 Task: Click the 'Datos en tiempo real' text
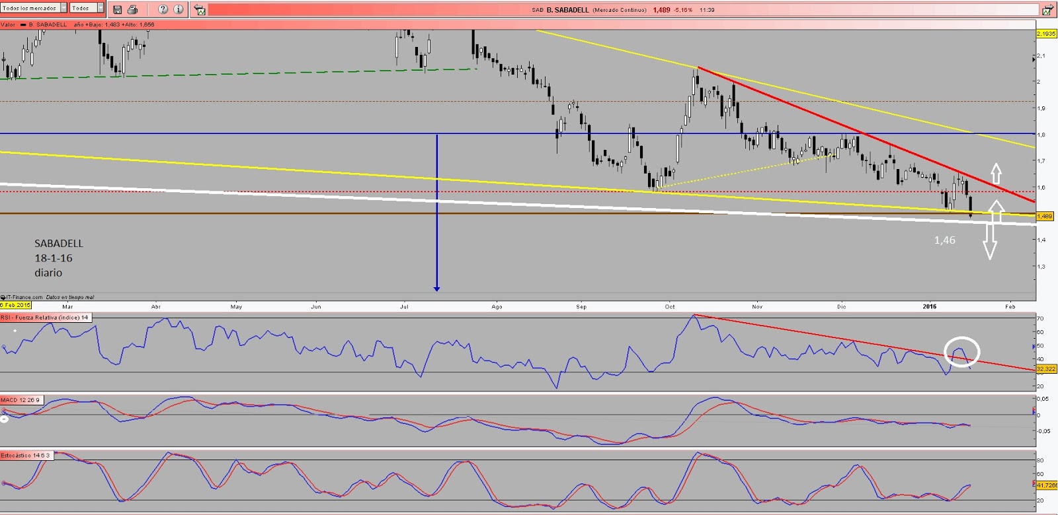[x=70, y=297]
